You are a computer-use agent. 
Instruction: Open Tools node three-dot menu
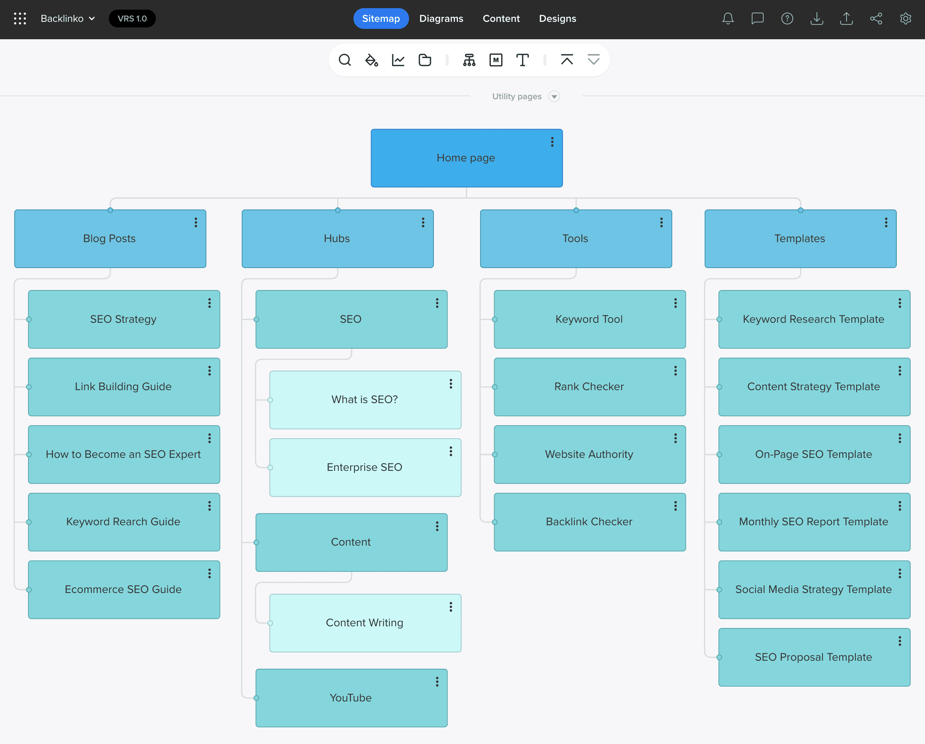click(x=661, y=222)
